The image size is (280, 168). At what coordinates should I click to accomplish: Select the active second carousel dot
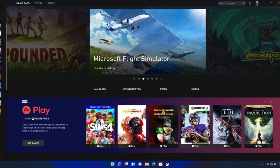pyautogui.click(x=143, y=79)
